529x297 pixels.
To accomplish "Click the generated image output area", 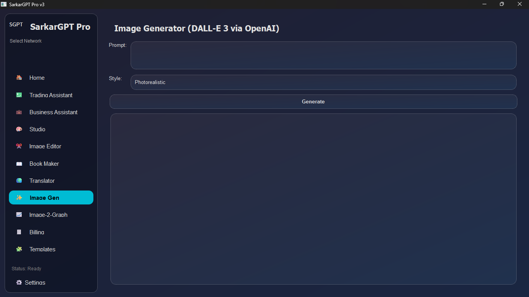I will pos(313,199).
